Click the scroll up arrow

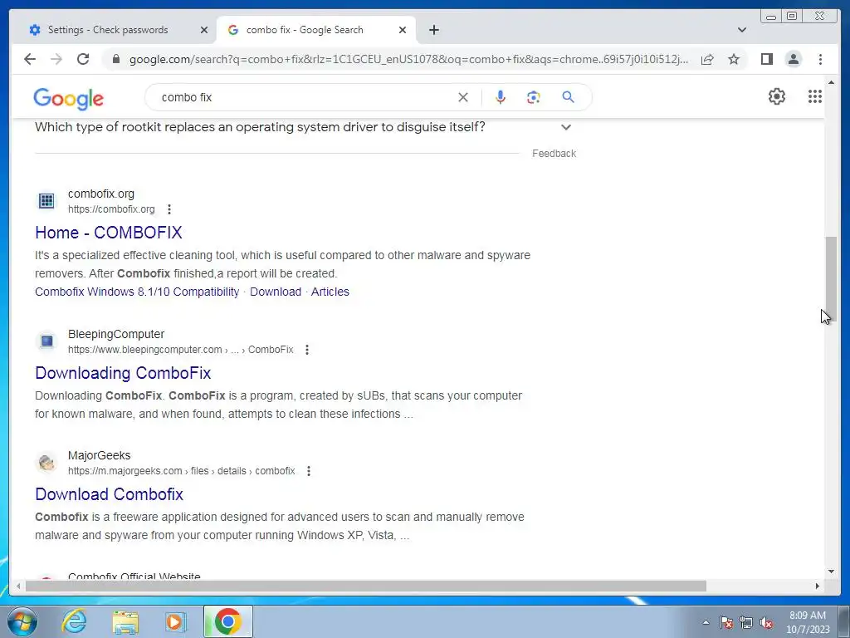coord(831,83)
